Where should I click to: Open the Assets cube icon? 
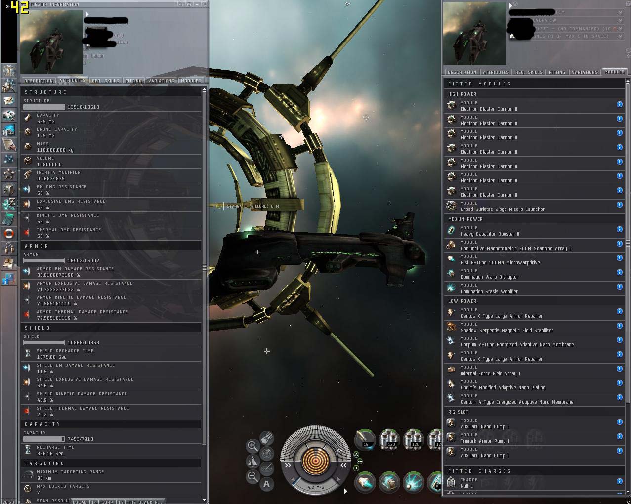click(9, 189)
